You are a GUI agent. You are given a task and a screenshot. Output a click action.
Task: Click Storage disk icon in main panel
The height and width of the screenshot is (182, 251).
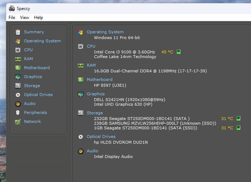click(x=81, y=113)
